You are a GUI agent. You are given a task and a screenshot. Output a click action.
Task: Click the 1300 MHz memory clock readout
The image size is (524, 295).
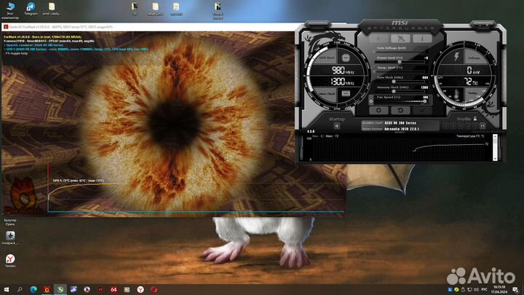pyautogui.click(x=342, y=82)
